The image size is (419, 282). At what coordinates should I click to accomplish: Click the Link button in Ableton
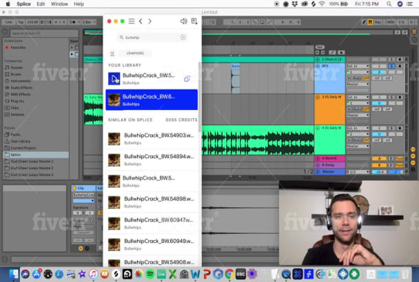point(8,22)
